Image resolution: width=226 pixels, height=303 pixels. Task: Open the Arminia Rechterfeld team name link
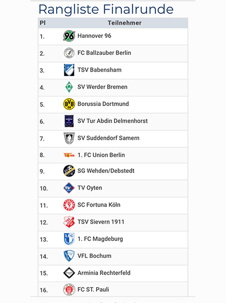point(104,273)
